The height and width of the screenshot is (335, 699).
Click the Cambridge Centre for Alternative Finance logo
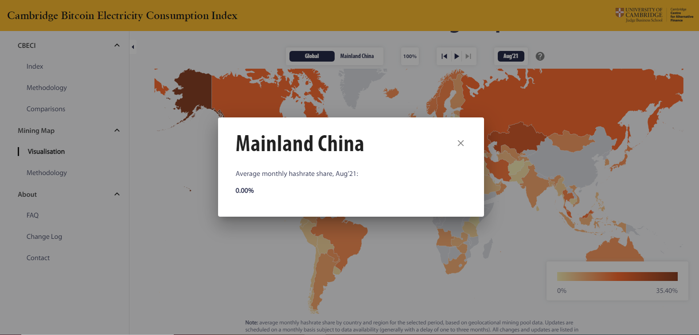682,15
